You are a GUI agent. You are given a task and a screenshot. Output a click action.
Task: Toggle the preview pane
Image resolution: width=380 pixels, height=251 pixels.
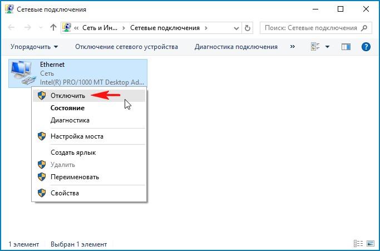click(346, 47)
